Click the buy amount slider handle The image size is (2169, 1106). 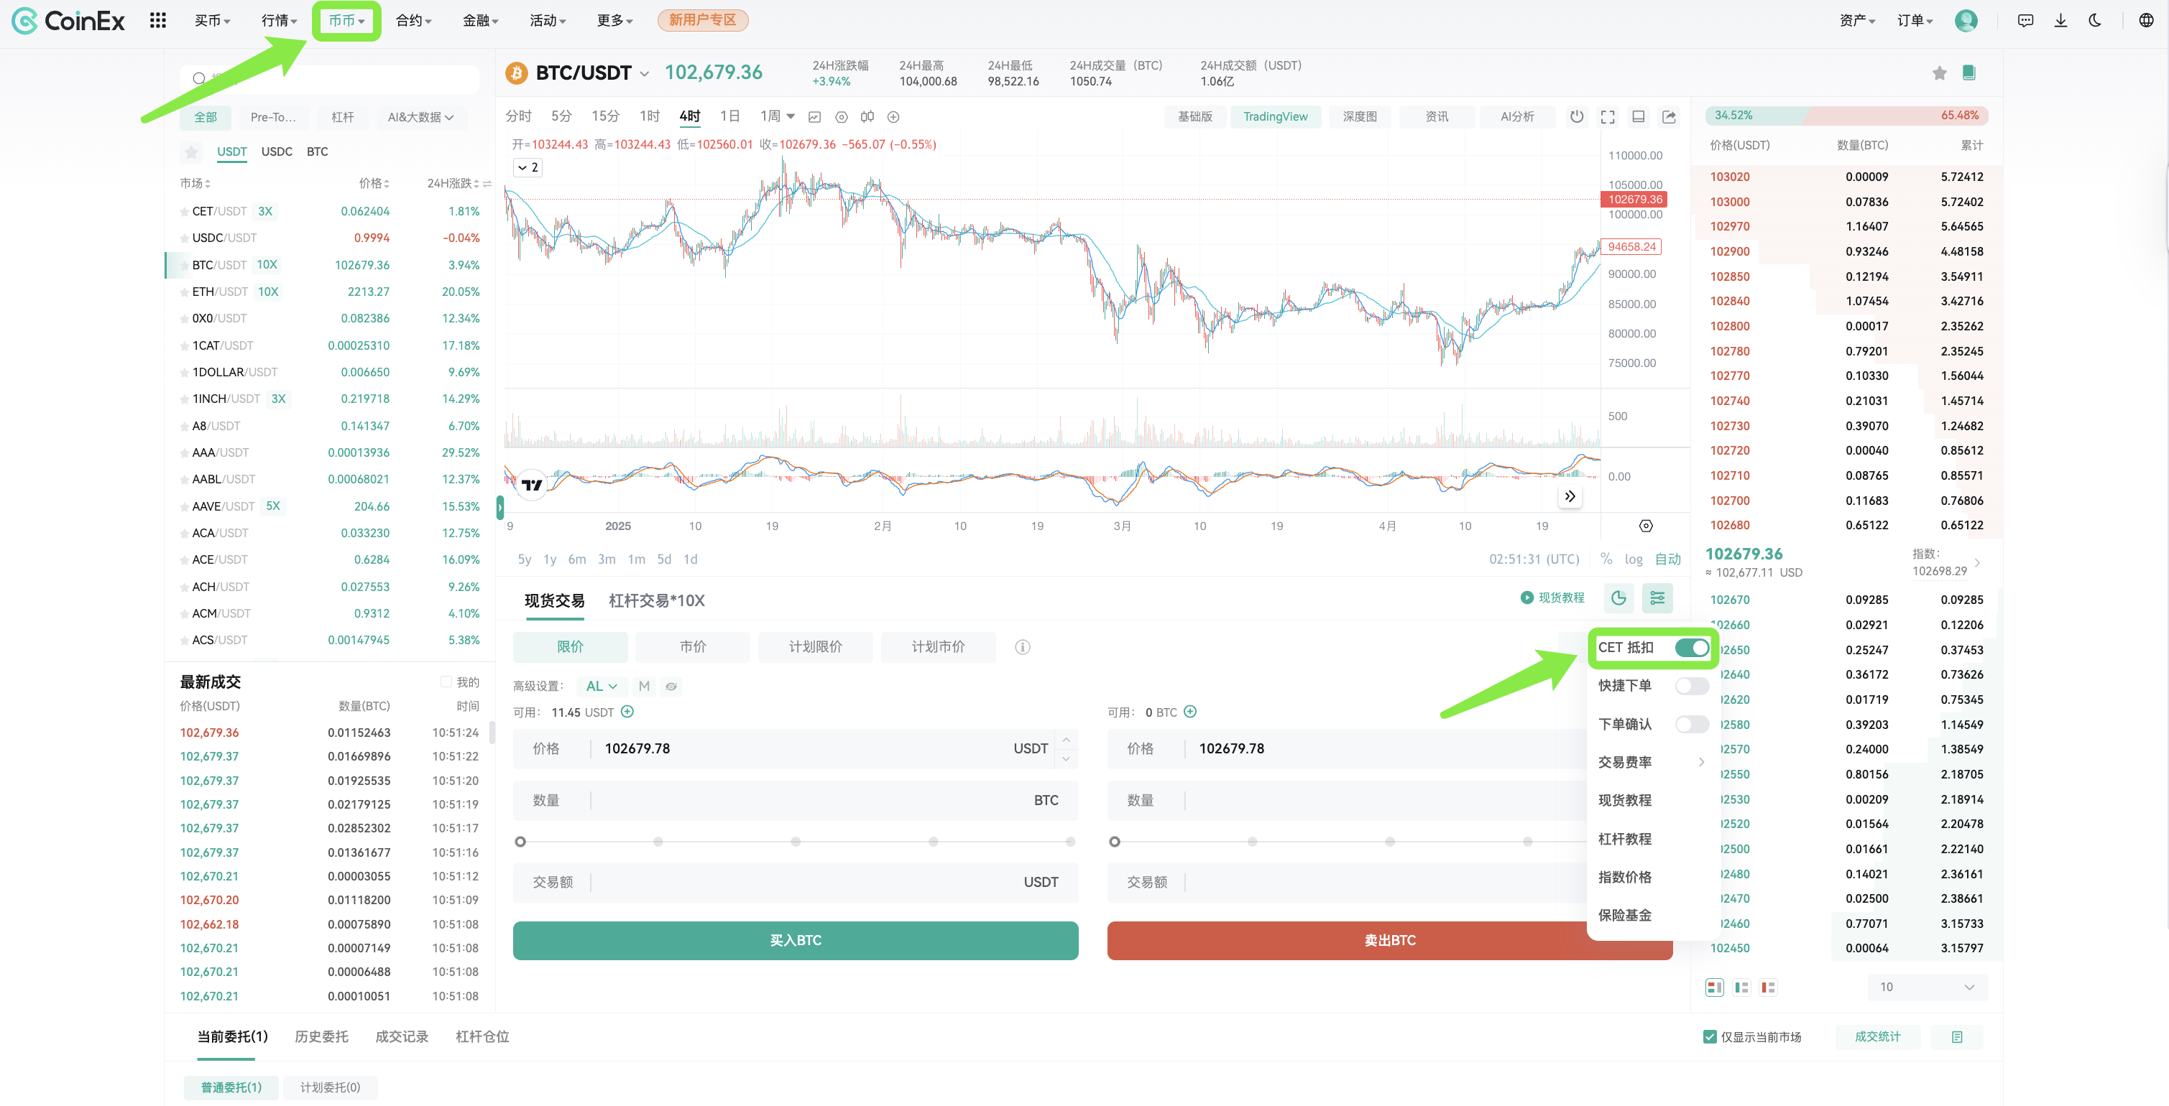[x=520, y=842]
